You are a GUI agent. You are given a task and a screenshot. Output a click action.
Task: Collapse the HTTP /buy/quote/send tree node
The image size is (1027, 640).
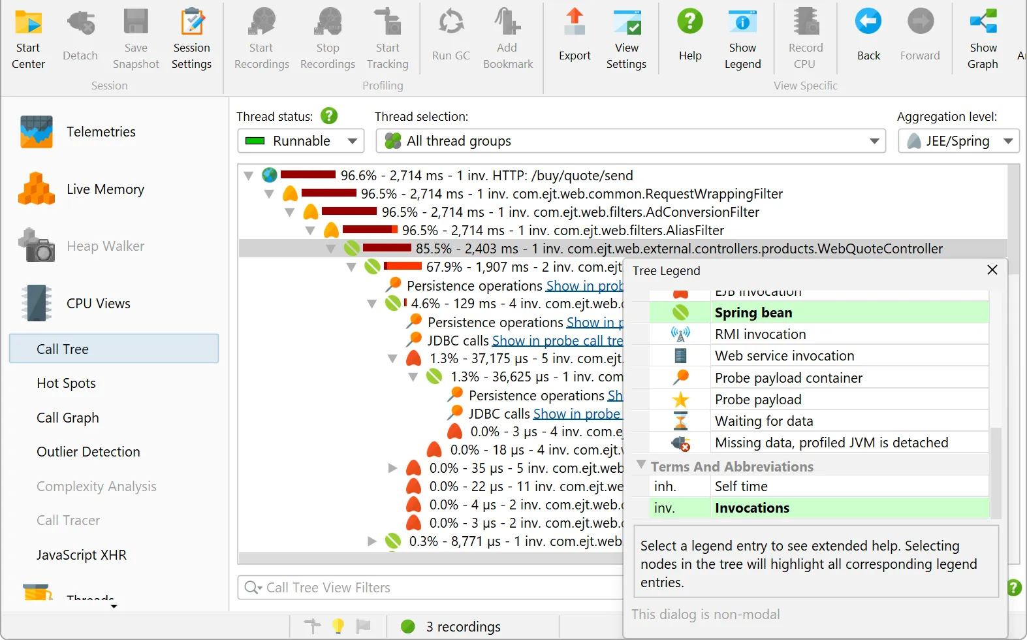(248, 176)
